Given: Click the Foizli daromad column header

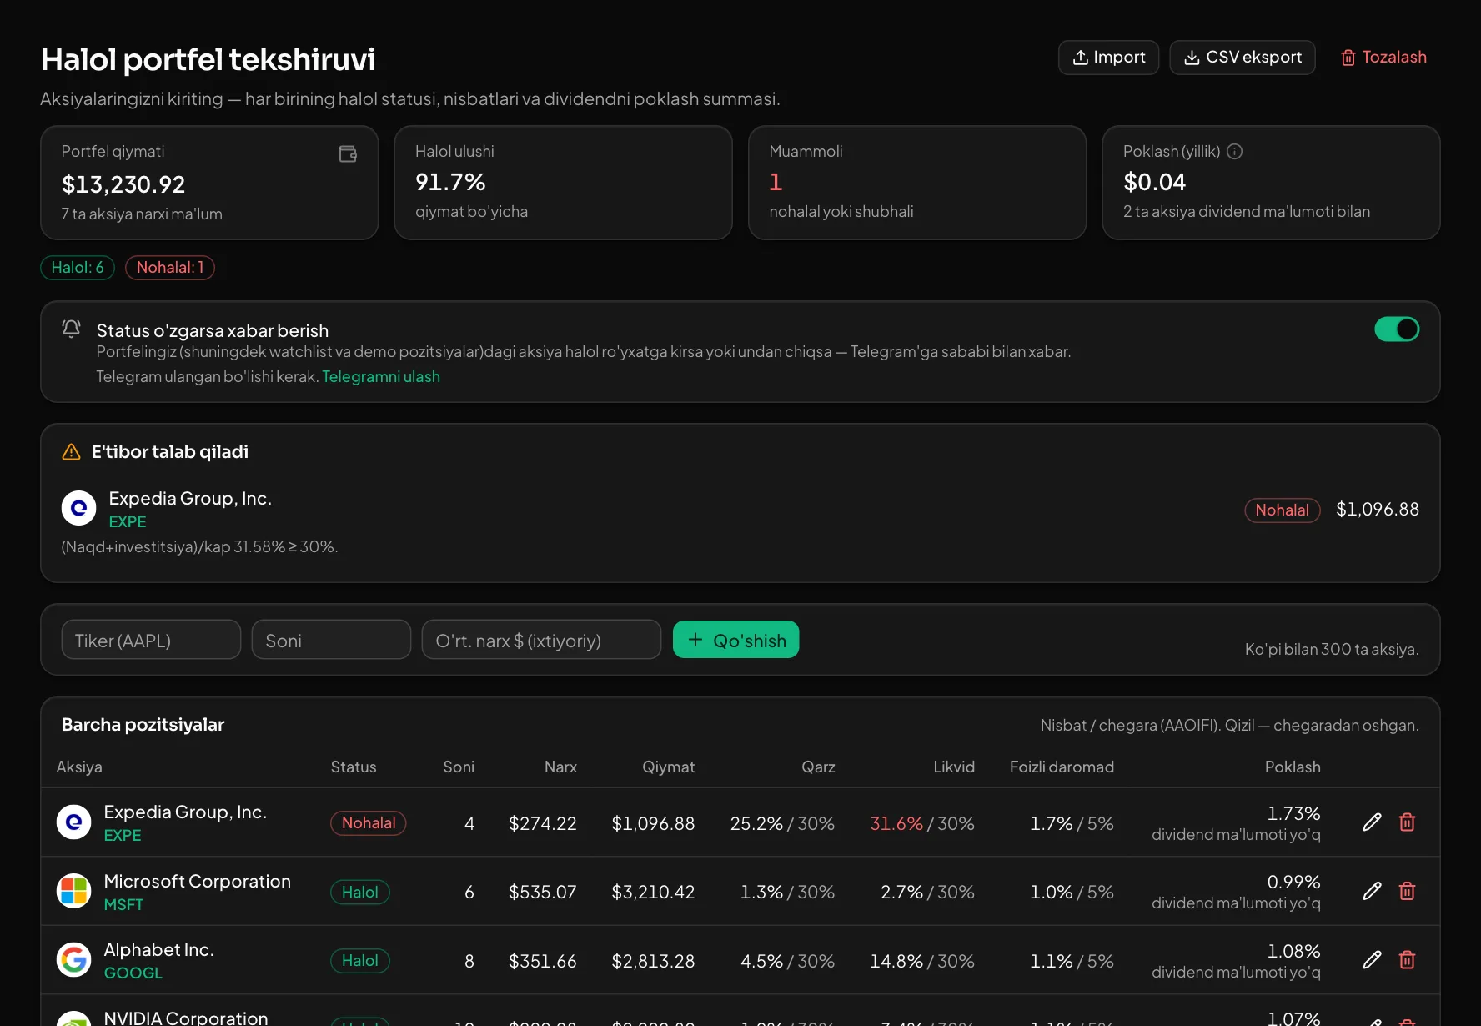Looking at the screenshot, I should [x=1062, y=767].
